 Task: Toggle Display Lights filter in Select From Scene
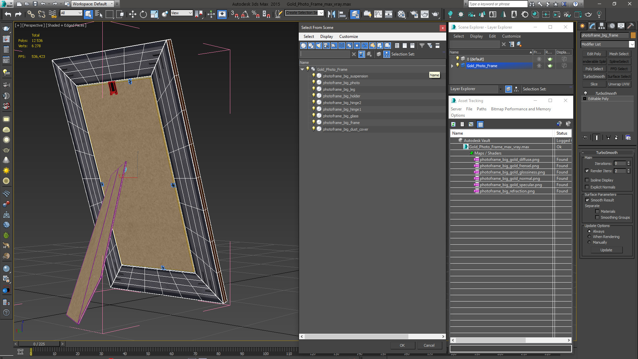319,46
